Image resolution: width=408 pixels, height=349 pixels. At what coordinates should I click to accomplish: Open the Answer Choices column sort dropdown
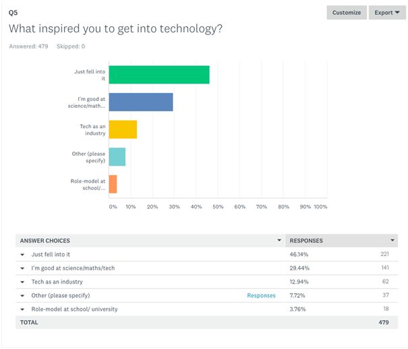(x=279, y=241)
